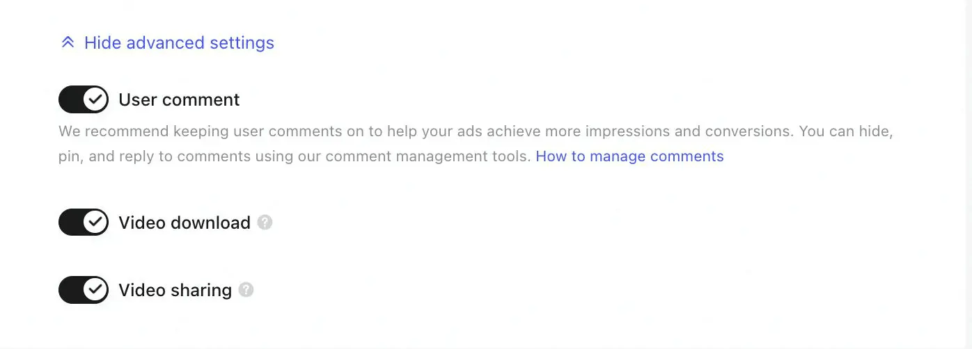This screenshot has width=972, height=349.
Task: Turn off the Video download toggle
Action: (x=84, y=222)
